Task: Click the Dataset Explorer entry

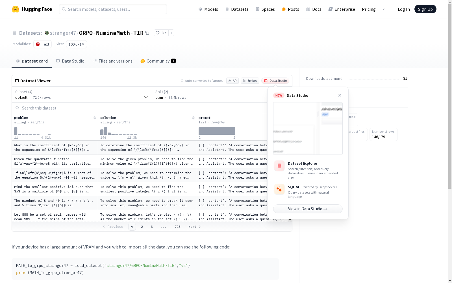Action: [308, 170]
